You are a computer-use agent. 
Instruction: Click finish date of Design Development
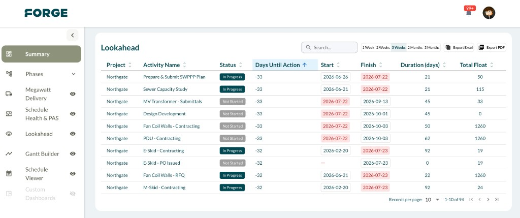pos(375,114)
